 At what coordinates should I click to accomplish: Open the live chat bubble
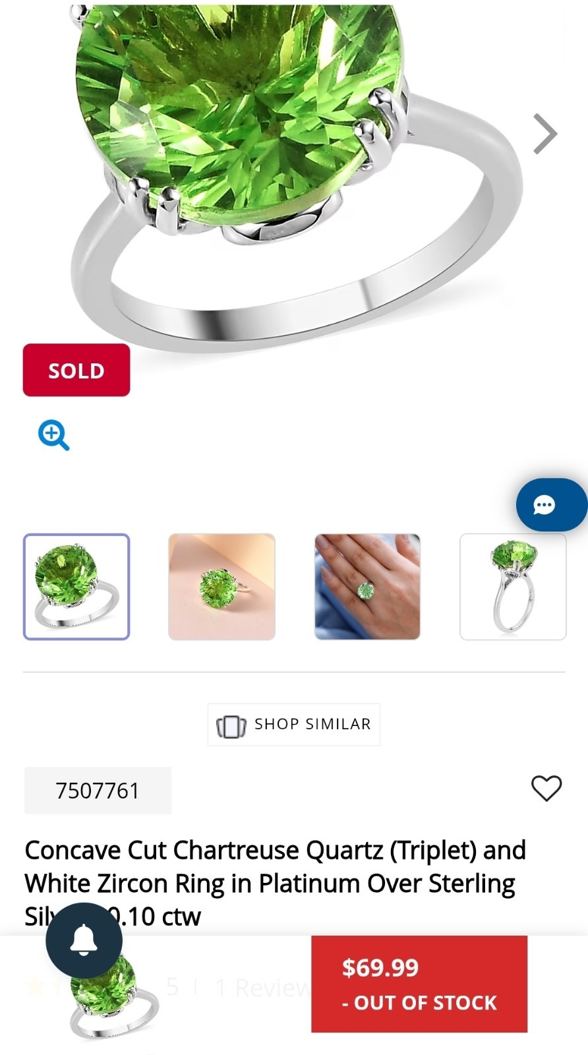click(551, 505)
